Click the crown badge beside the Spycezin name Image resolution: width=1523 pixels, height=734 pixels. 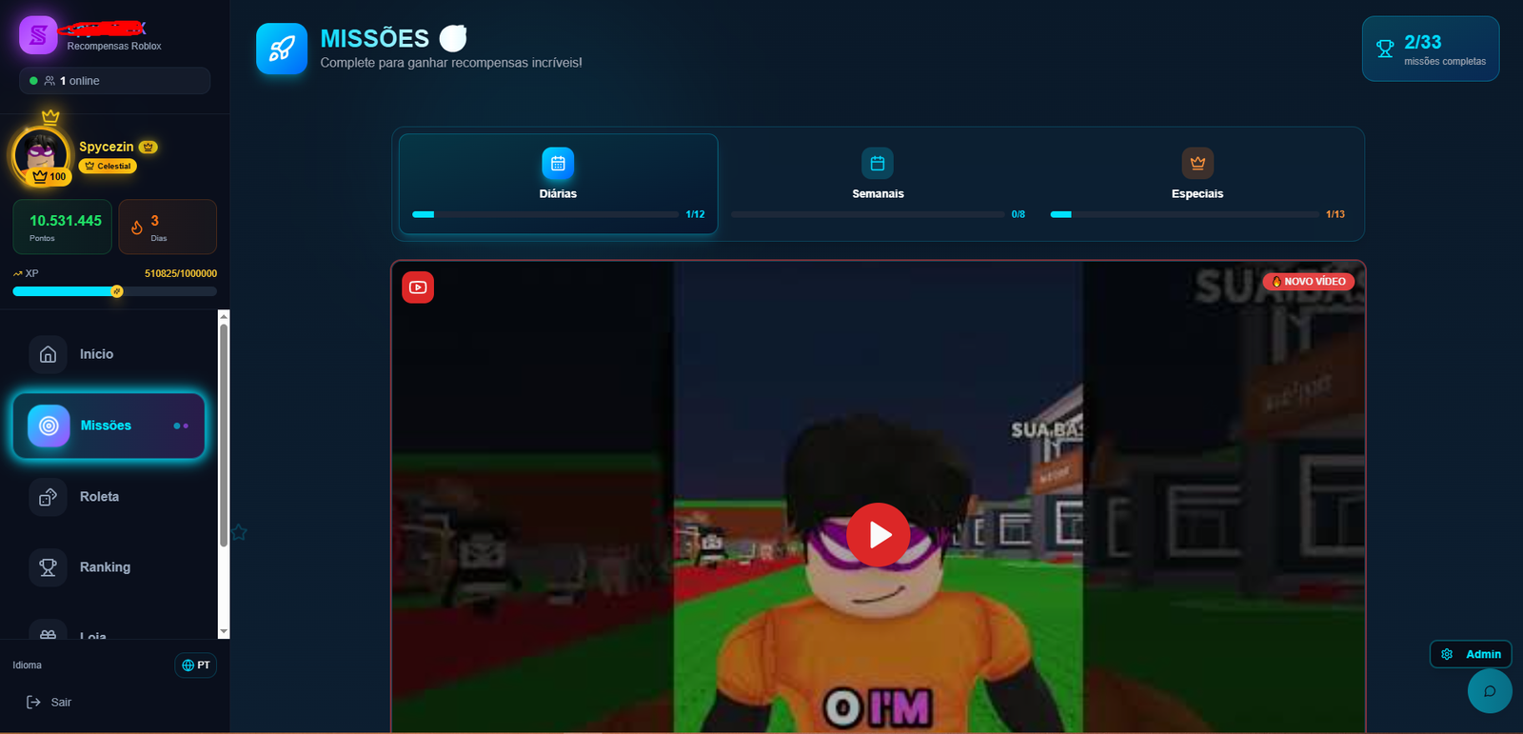click(148, 147)
